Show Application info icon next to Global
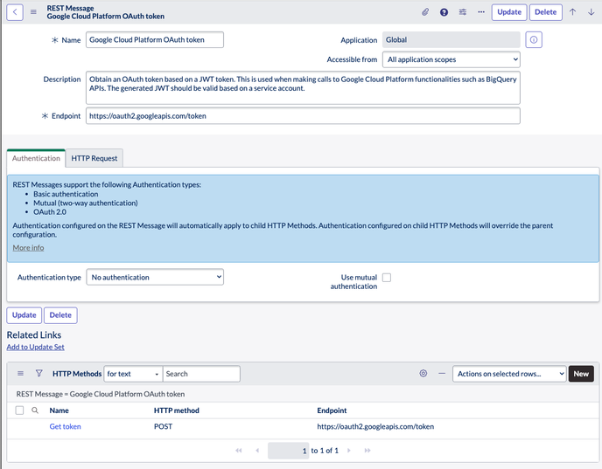602x469 pixels. point(534,40)
